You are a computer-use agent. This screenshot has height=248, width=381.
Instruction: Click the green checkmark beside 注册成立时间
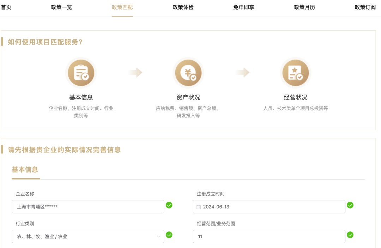tap(351, 205)
